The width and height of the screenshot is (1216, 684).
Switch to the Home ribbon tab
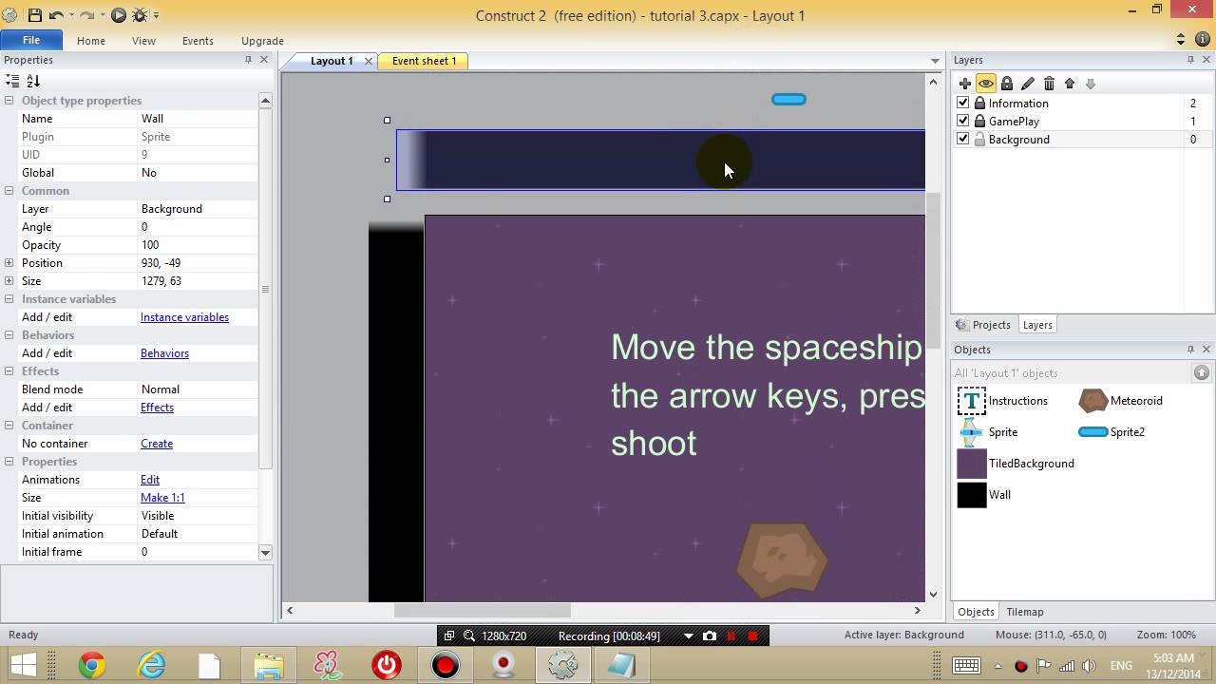pyautogui.click(x=91, y=41)
